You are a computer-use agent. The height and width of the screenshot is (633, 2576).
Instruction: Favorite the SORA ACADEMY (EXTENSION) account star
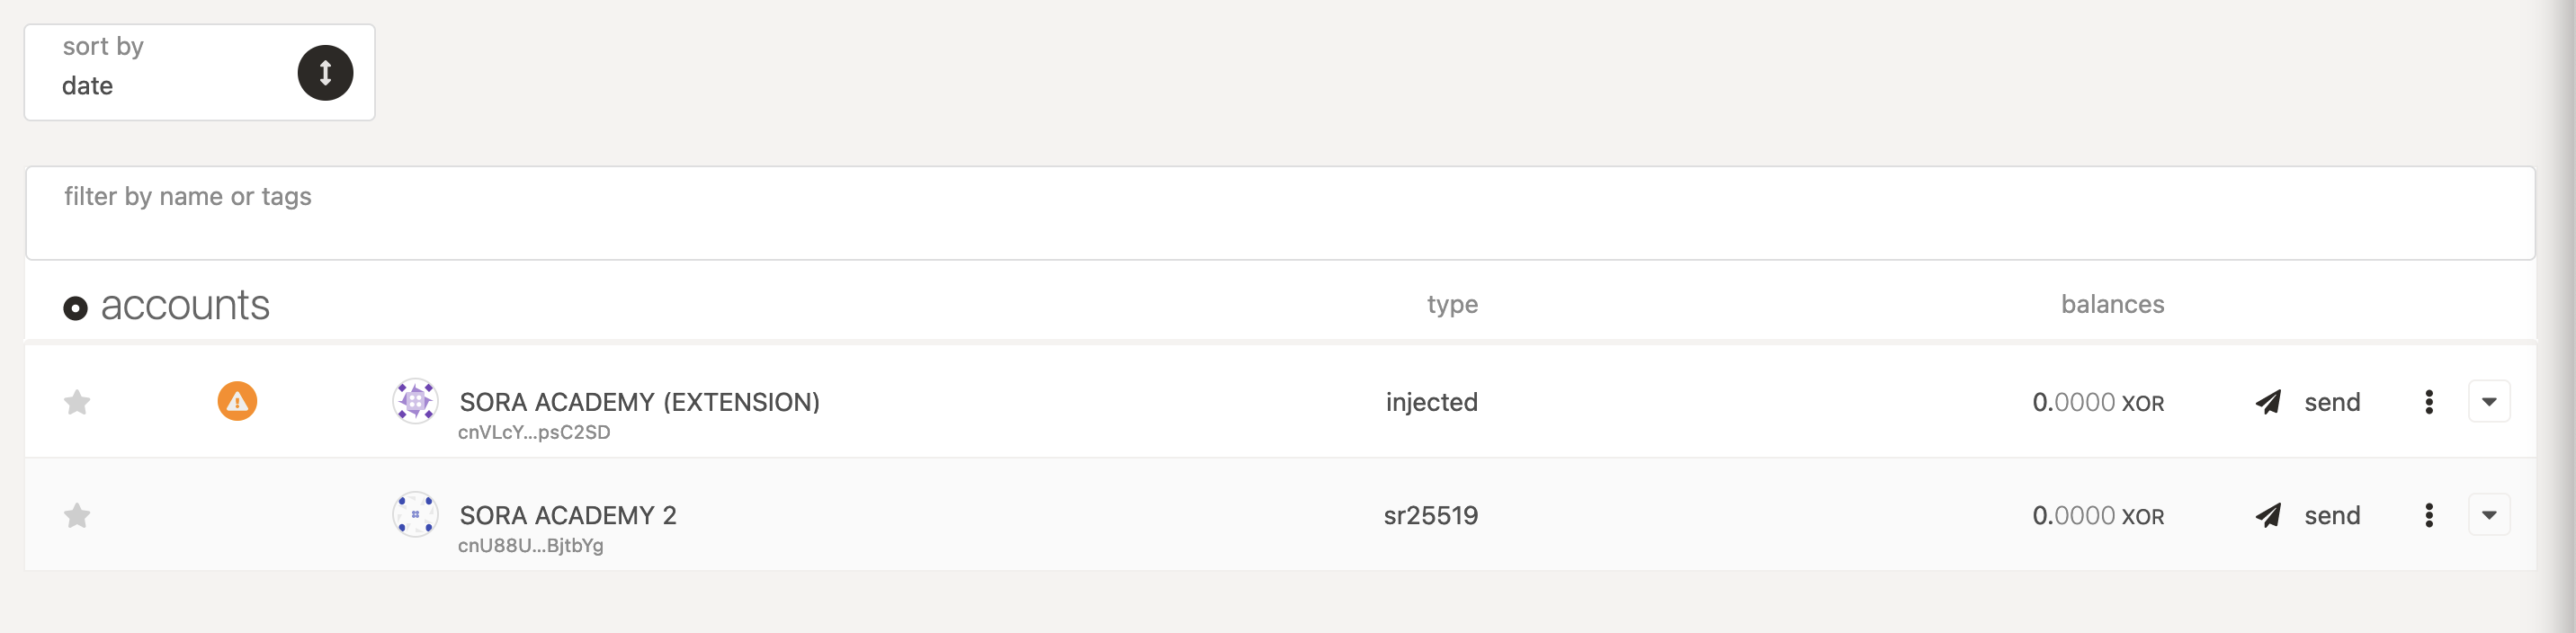tap(77, 402)
